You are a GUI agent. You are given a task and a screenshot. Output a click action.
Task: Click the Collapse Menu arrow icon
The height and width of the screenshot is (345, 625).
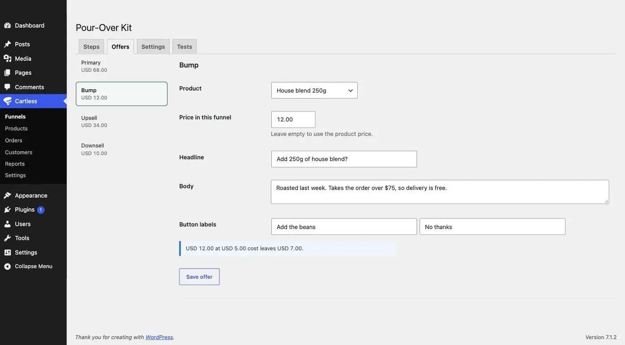pyautogui.click(x=8, y=266)
